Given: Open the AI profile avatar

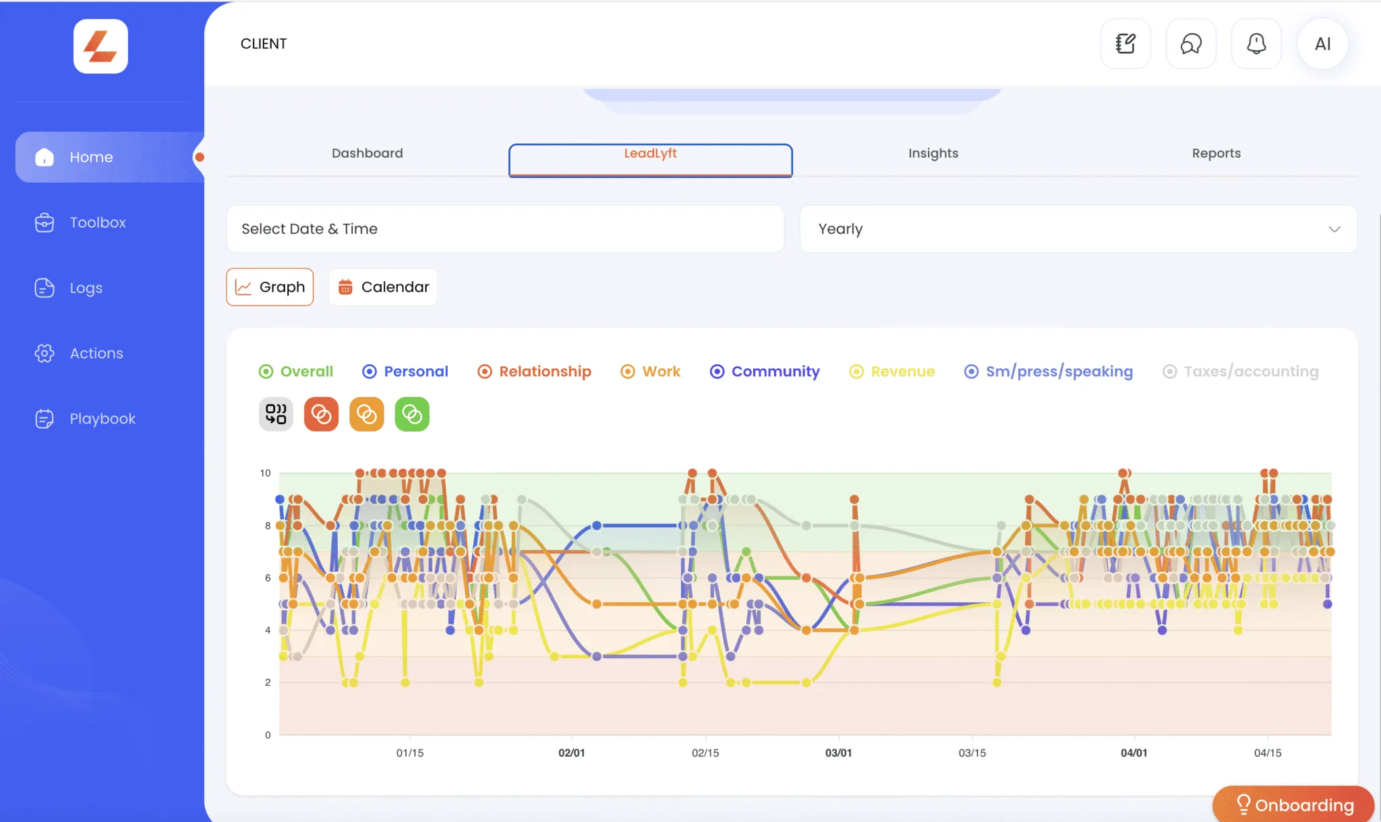Looking at the screenshot, I should point(1322,44).
